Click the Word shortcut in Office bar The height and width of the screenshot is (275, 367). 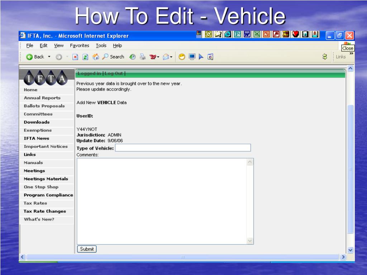tap(247, 34)
